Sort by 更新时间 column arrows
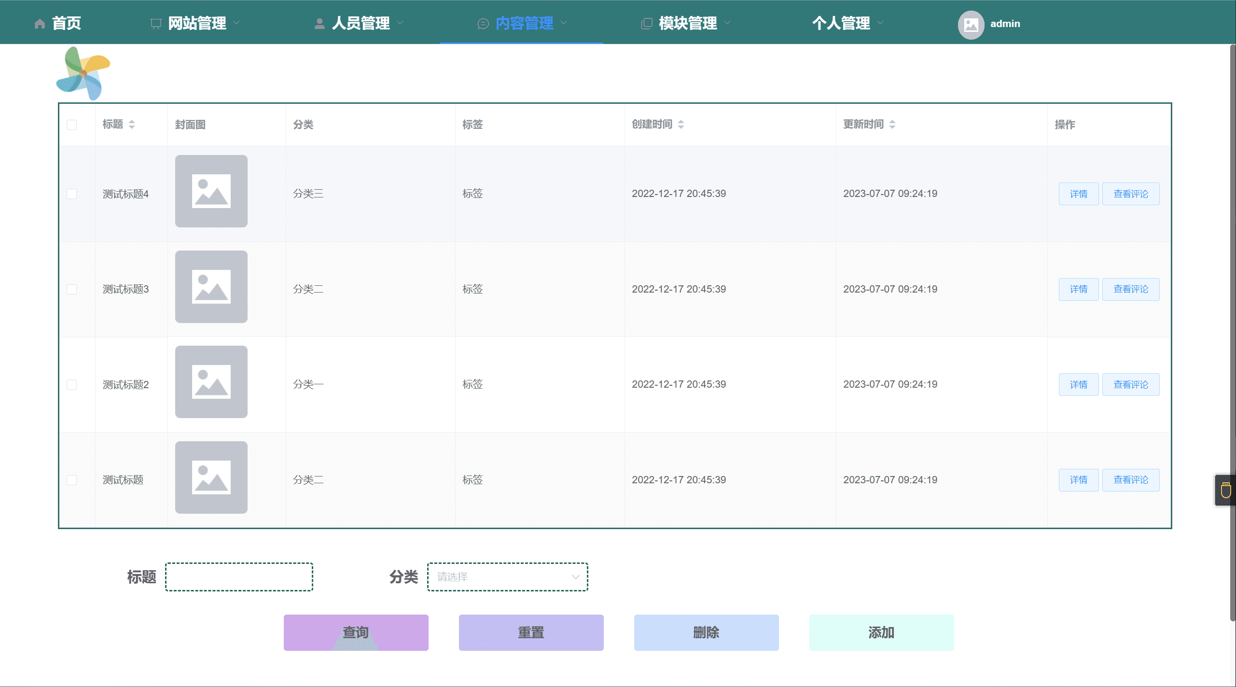 click(x=892, y=125)
